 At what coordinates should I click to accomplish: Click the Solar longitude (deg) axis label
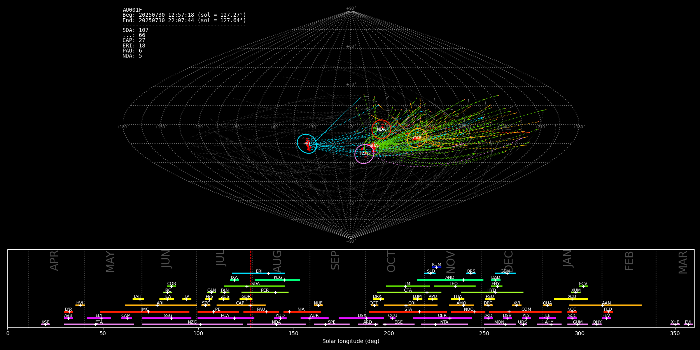(351, 341)
